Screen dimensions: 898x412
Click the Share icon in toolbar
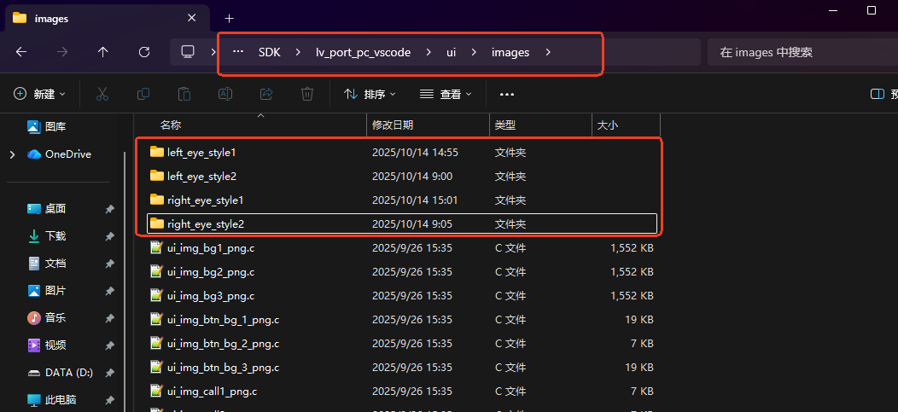click(x=266, y=94)
